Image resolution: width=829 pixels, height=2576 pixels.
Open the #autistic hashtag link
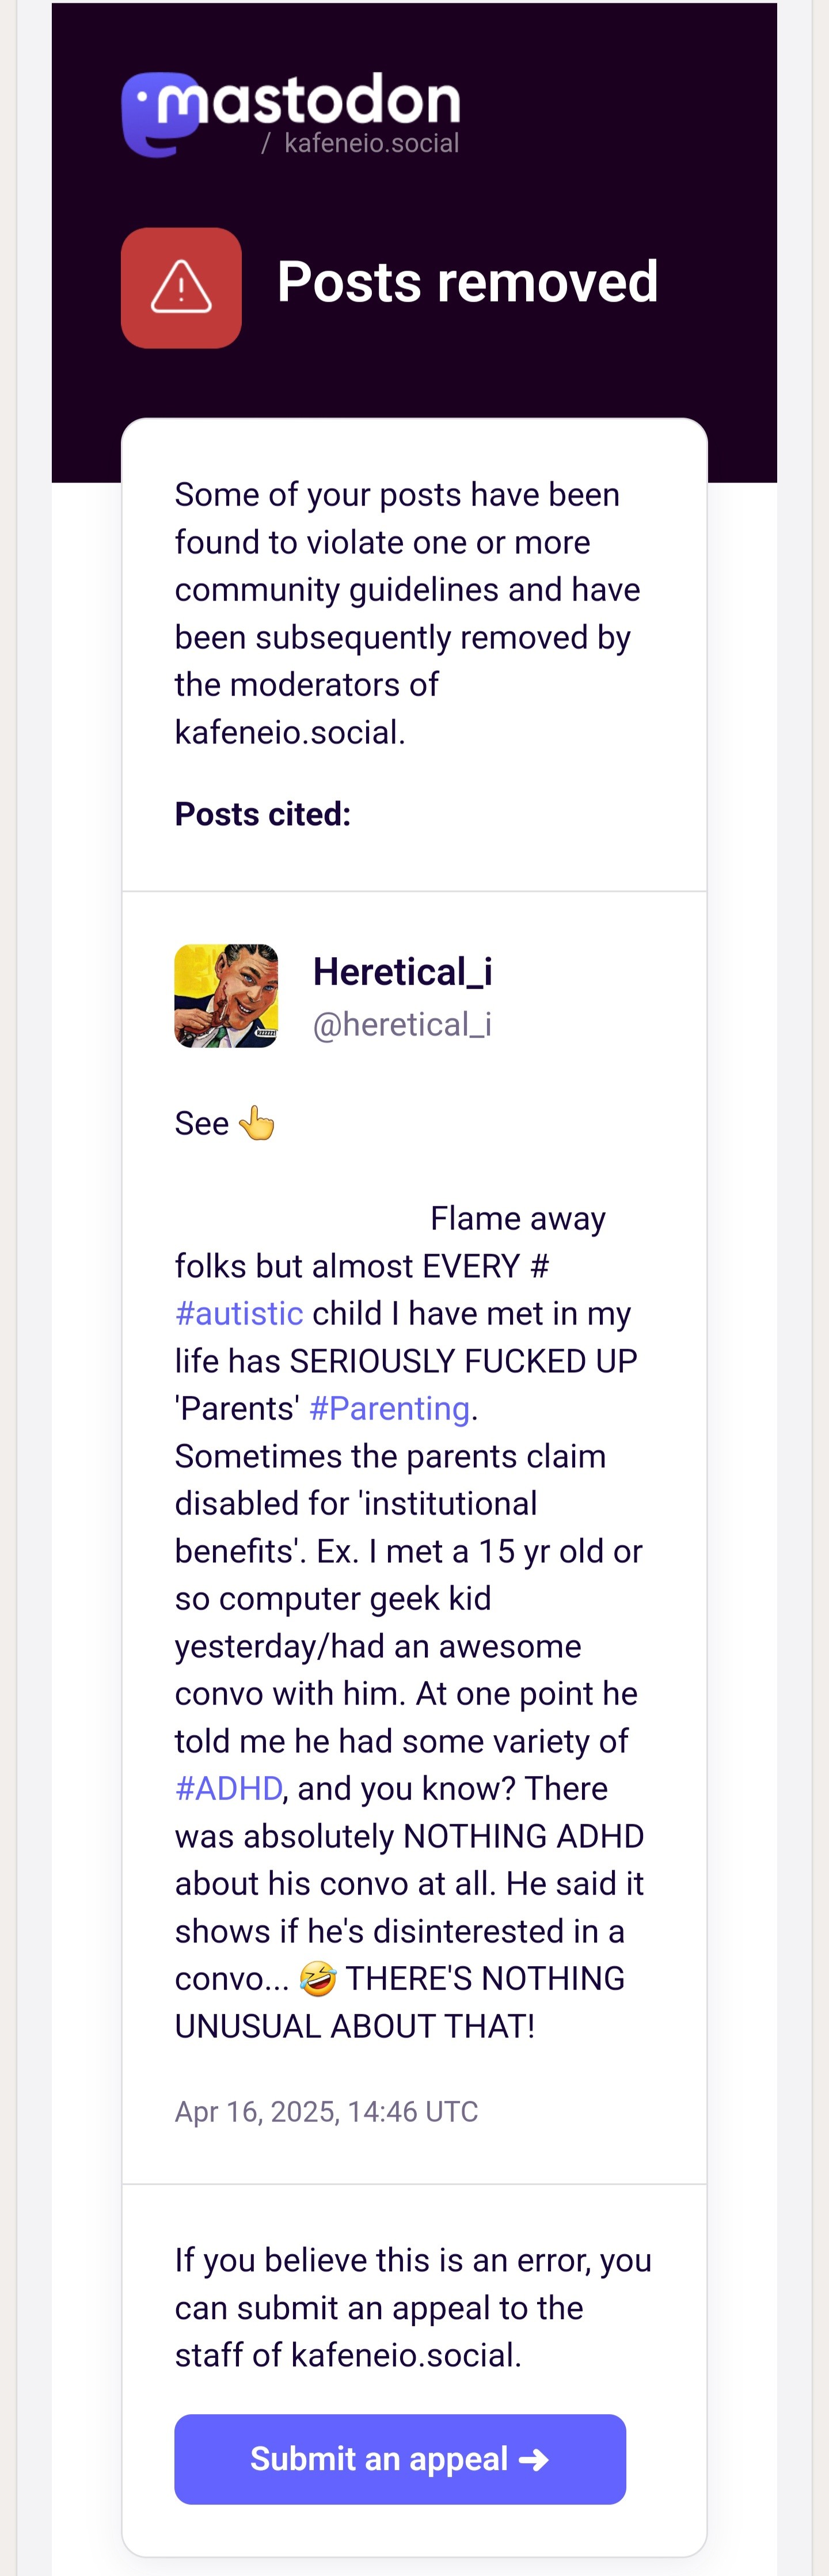coord(239,1313)
